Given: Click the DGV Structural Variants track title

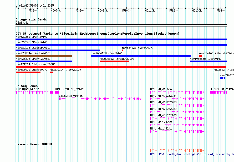Looking at the screenshot, I should (x=98, y=34).
